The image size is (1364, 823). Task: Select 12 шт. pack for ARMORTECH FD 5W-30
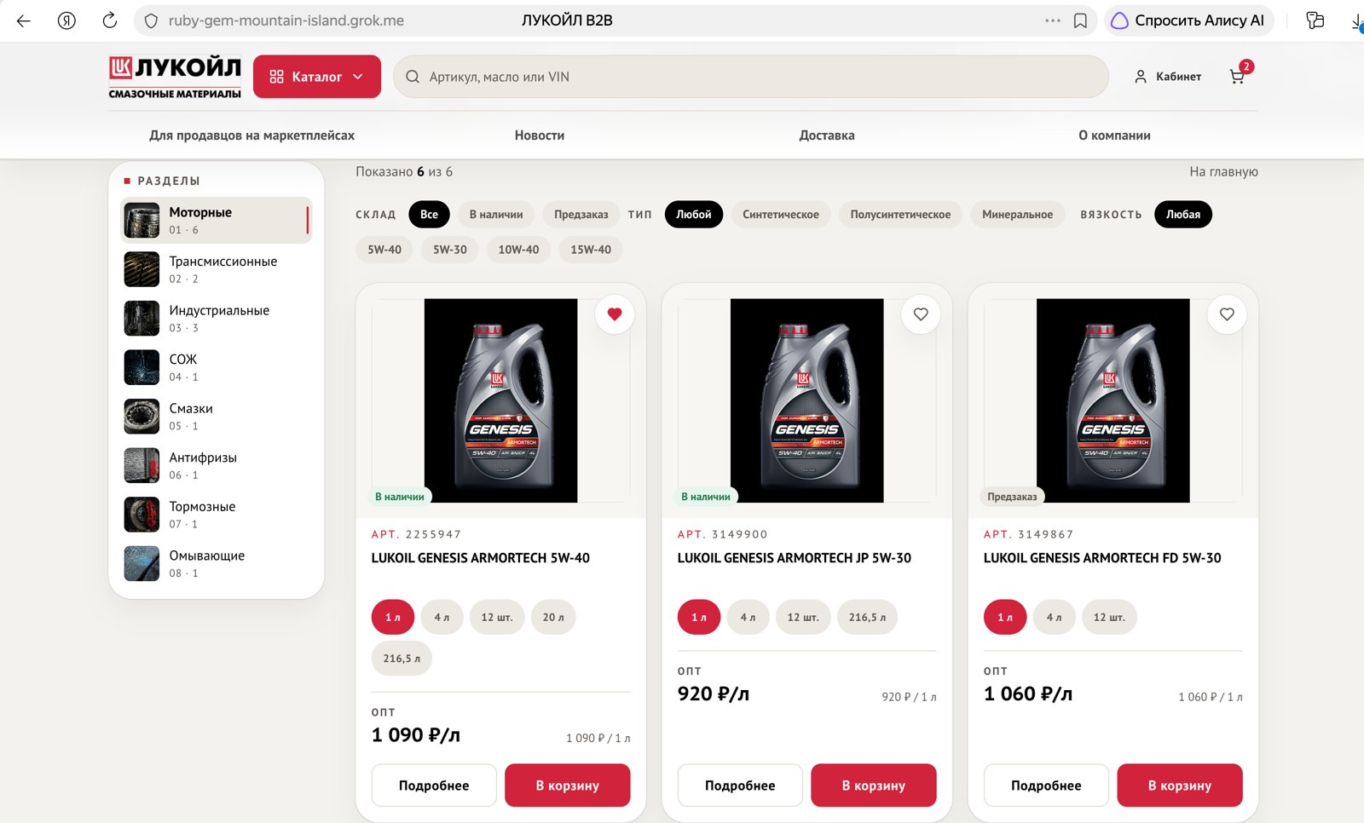click(1109, 618)
